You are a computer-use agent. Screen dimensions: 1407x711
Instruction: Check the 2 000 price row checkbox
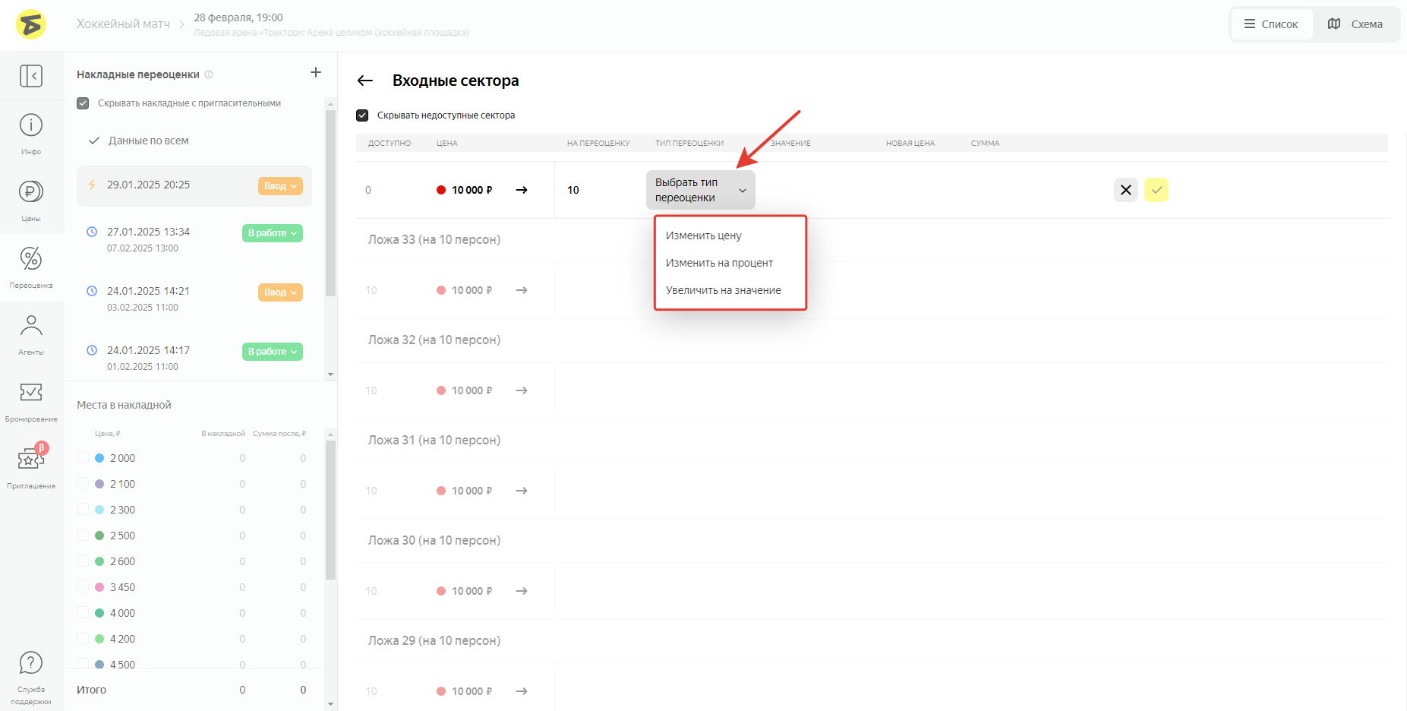point(83,458)
